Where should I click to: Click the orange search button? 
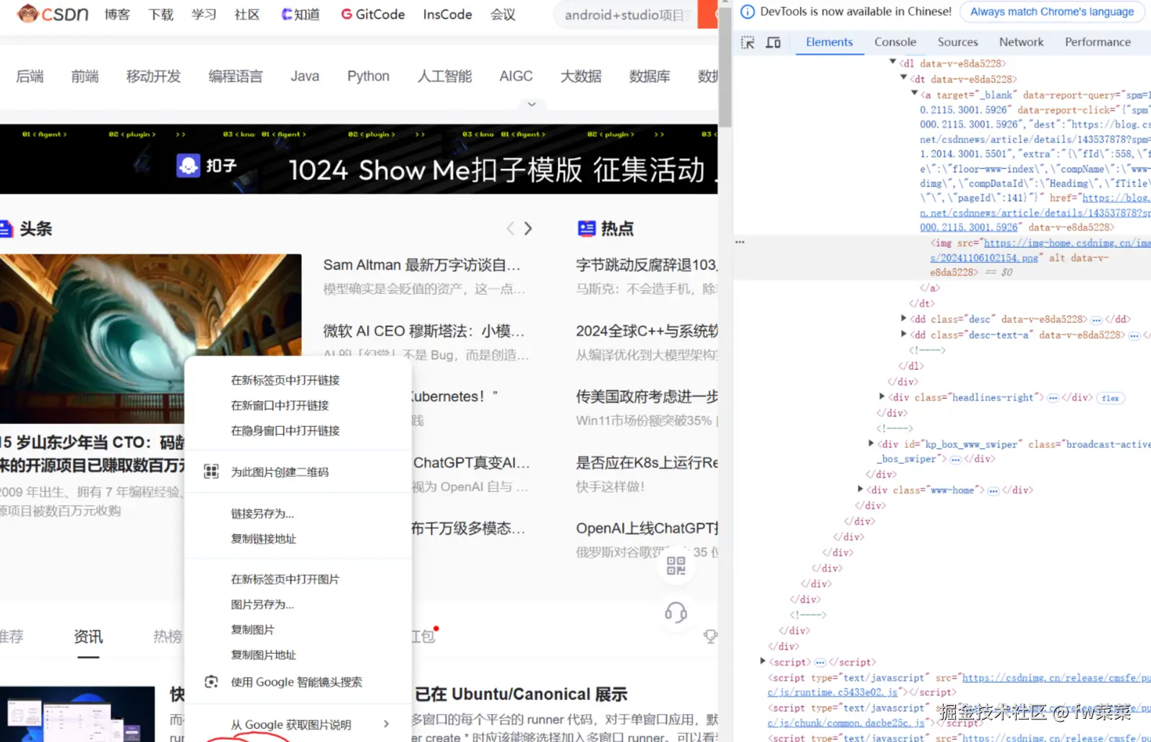[x=707, y=14]
